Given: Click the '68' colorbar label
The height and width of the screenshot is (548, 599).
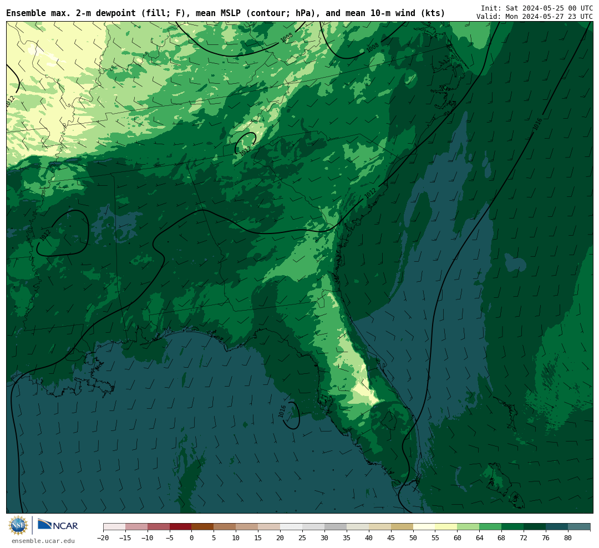Looking at the screenshot, I should click(501, 538).
